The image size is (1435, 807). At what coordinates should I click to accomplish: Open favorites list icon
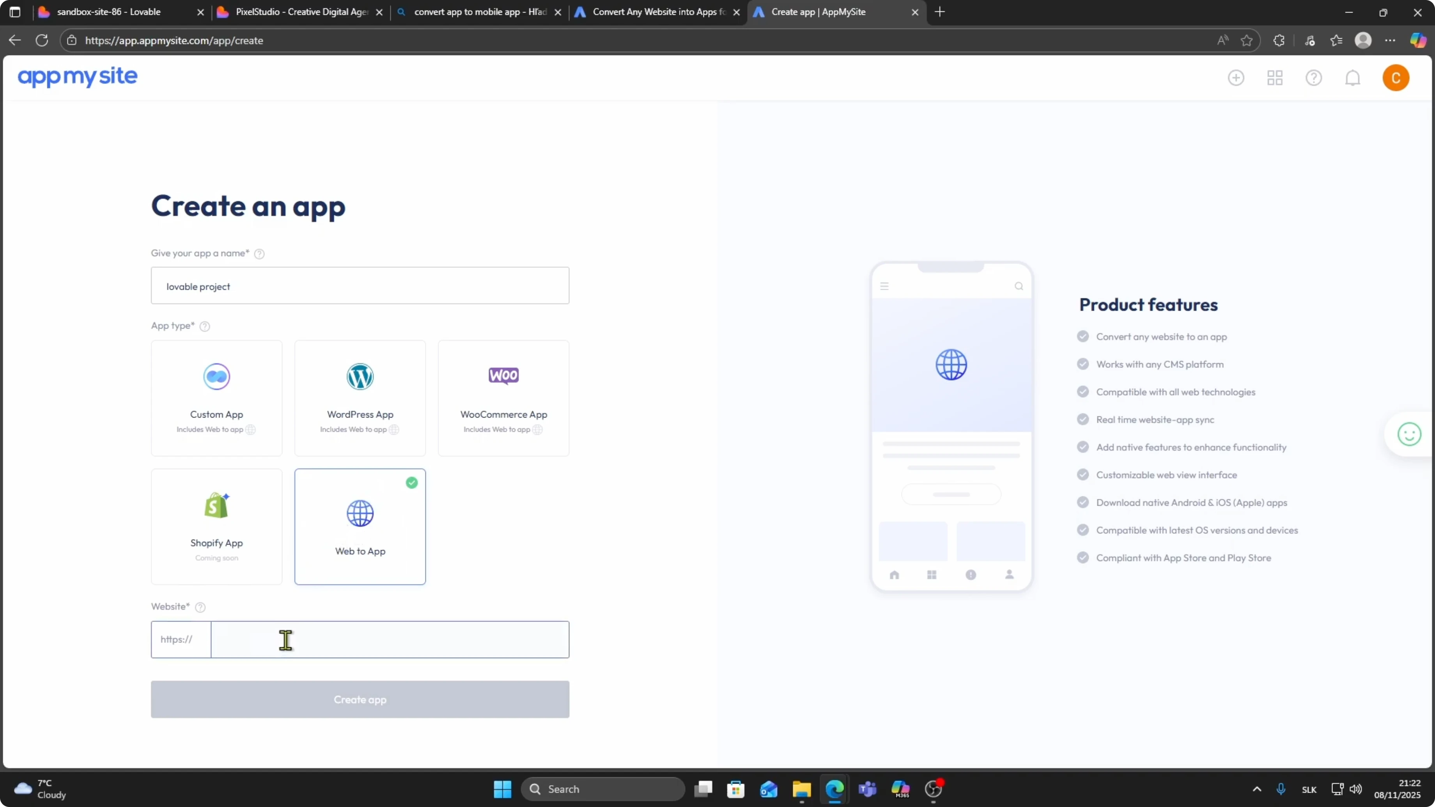[1336, 40]
